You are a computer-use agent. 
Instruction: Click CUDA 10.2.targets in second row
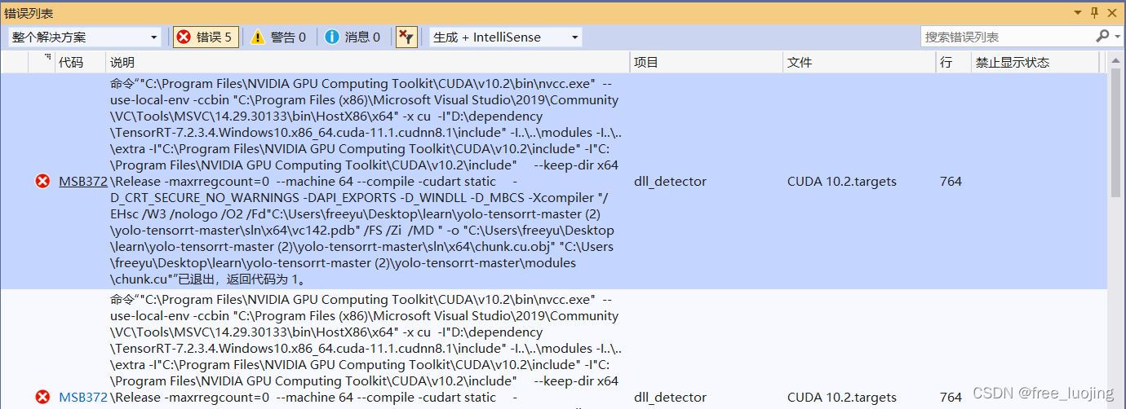(x=841, y=397)
